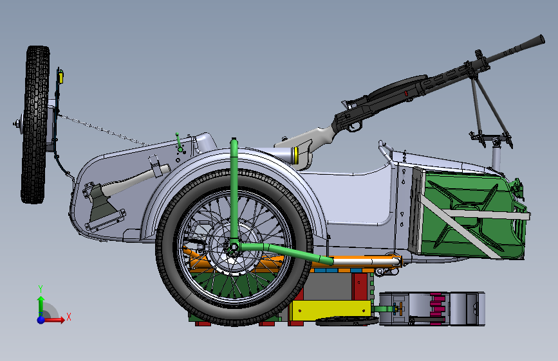Click the X label of the coordinate triad

[x=69, y=317]
